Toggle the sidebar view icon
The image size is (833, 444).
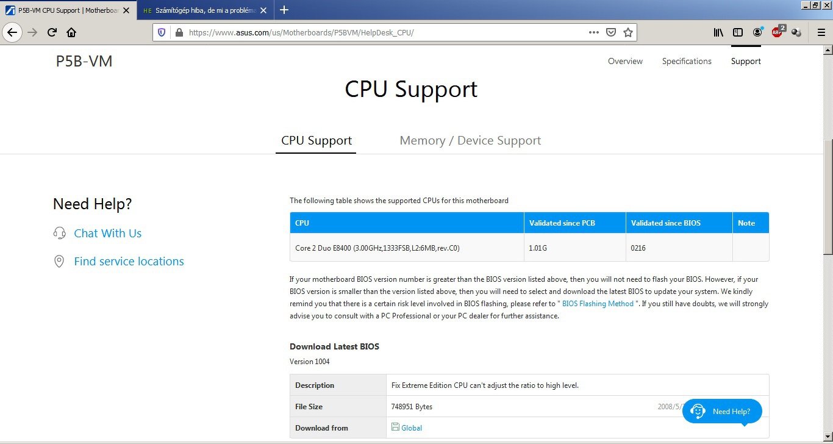coord(738,32)
